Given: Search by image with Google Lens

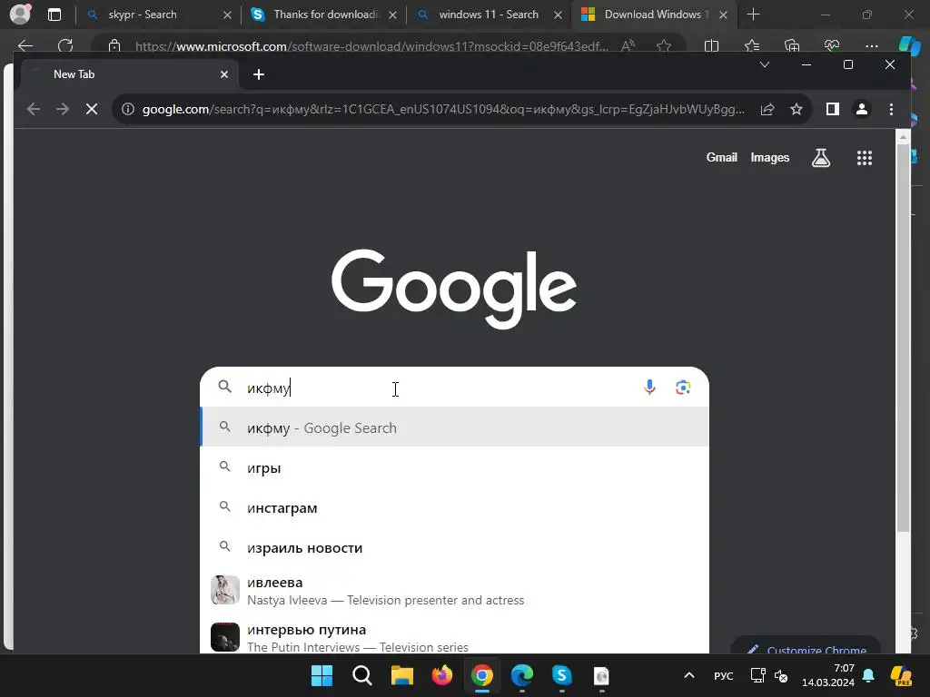Looking at the screenshot, I should click(x=683, y=388).
